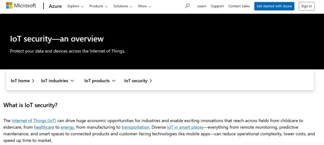The image size is (324, 145).
Task: Expand the Products menu
Action: coord(98,6)
